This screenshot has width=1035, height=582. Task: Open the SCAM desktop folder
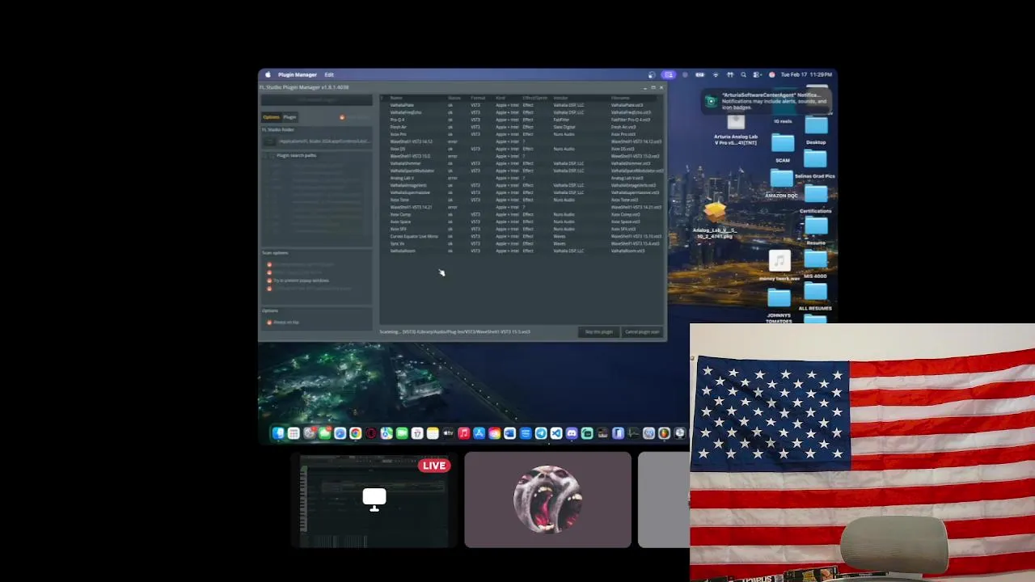(x=783, y=145)
